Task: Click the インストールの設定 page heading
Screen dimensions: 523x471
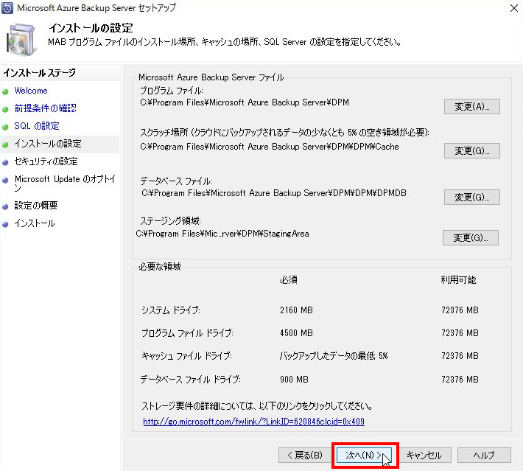Action: coord(91,28)
